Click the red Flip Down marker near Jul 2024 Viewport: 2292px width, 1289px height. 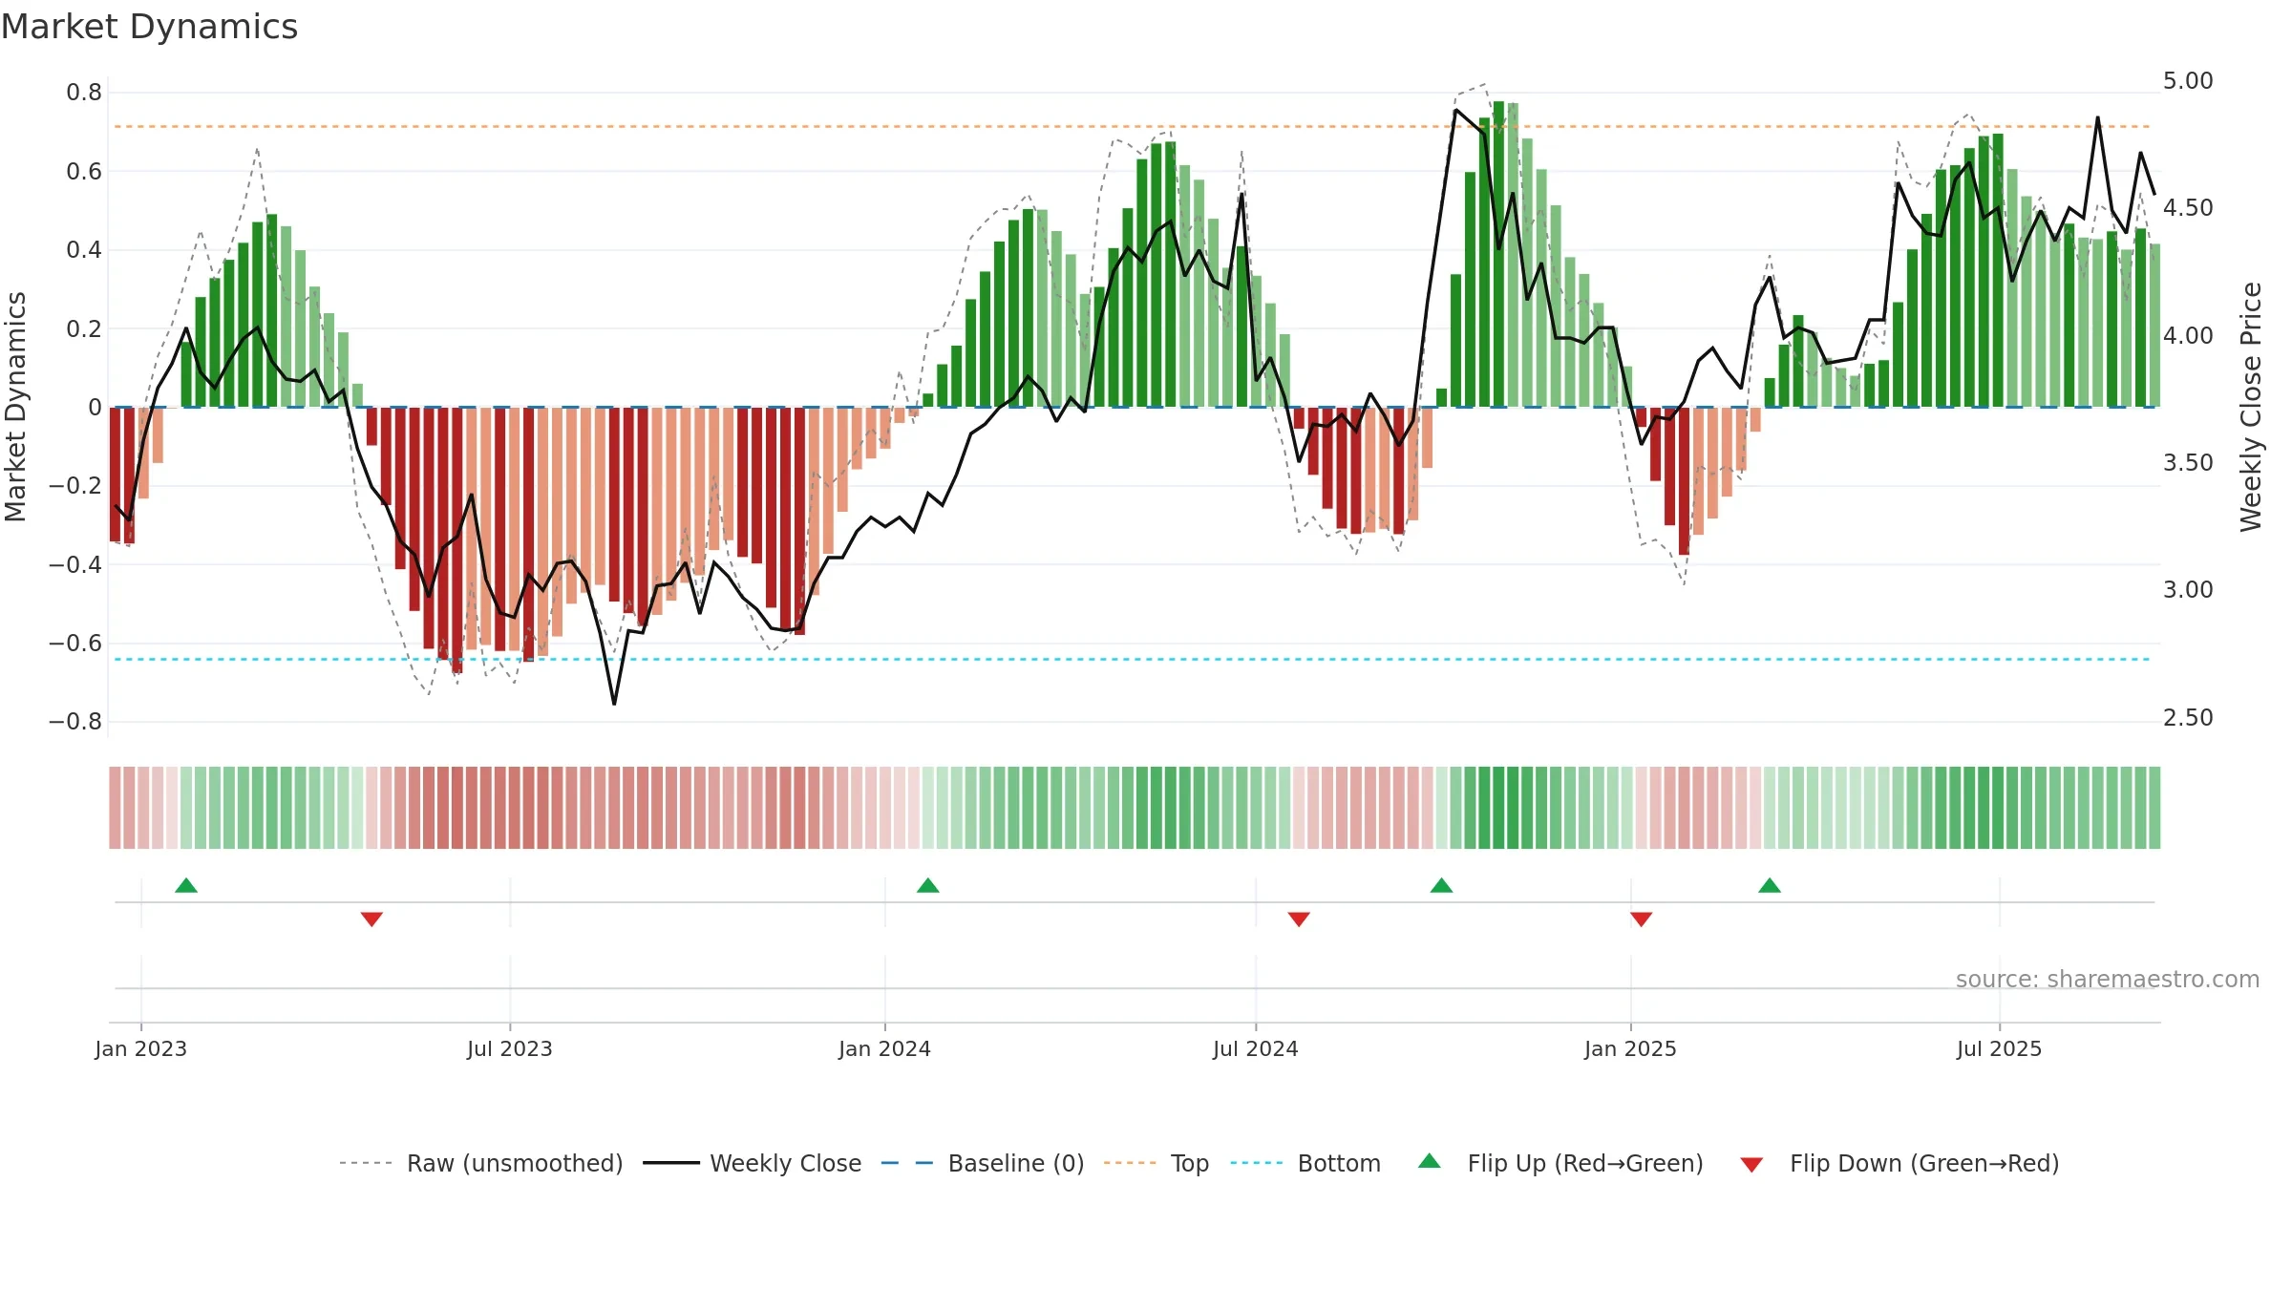tap(1299, 919)
